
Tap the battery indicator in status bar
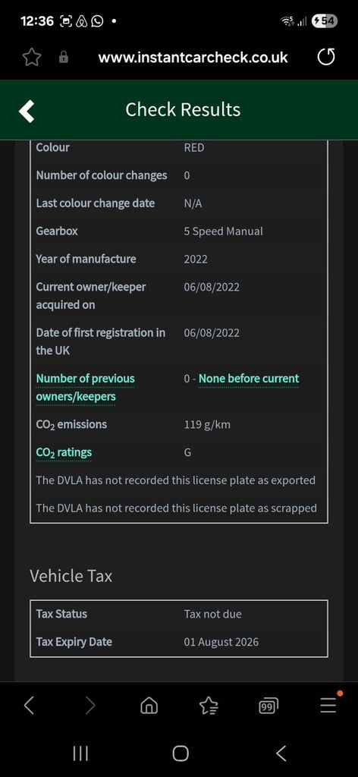point(325,20)
